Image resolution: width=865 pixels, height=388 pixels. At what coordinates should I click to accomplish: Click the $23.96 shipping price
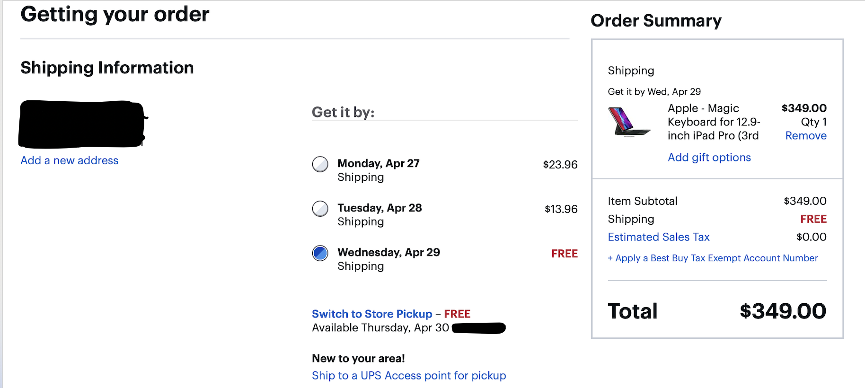pos(560,165)
